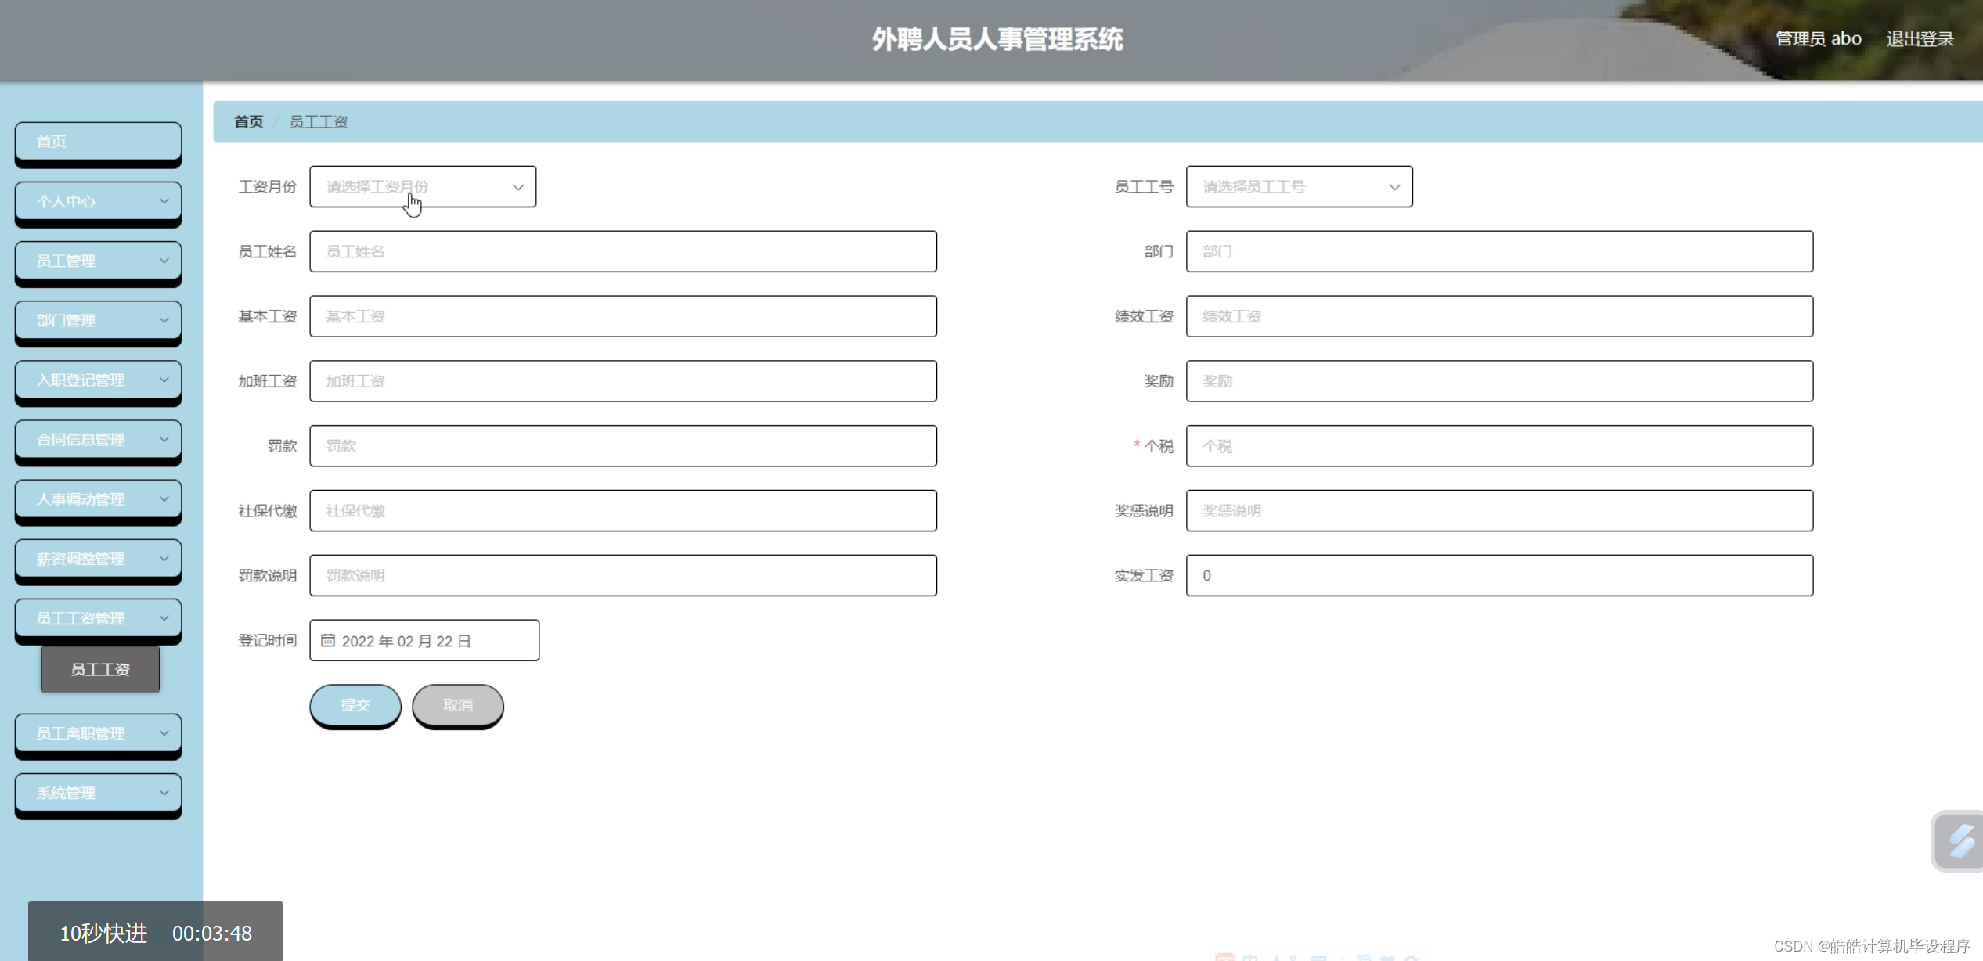Click the calendar icon in 登记时间 field
The image size is (1983, 961).
328,640
